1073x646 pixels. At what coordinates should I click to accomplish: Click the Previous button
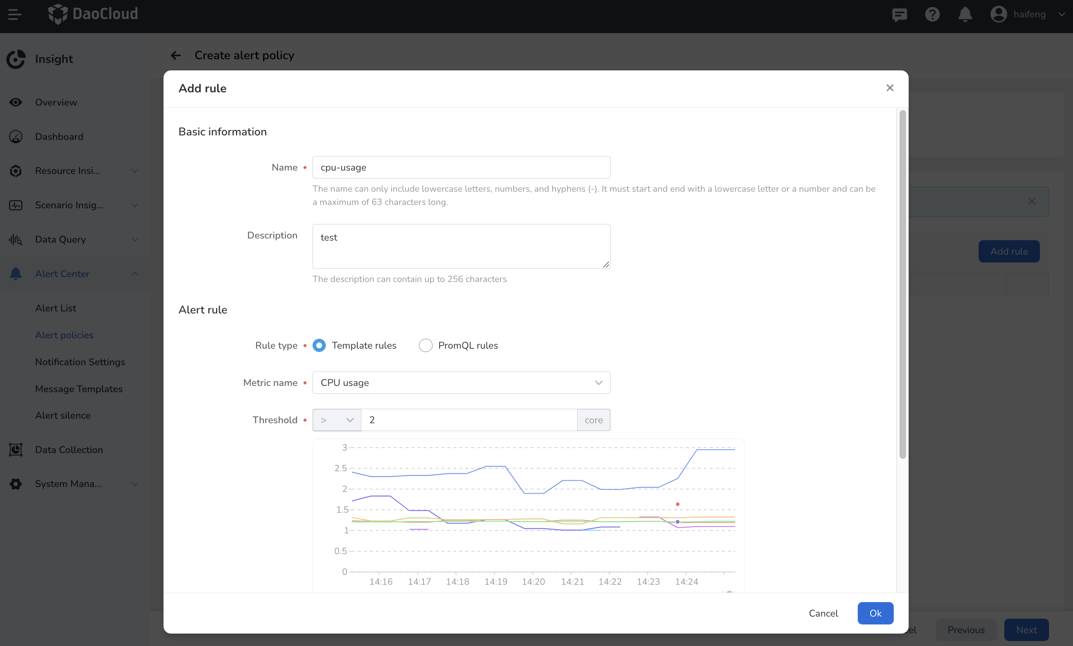coord(965,629)
